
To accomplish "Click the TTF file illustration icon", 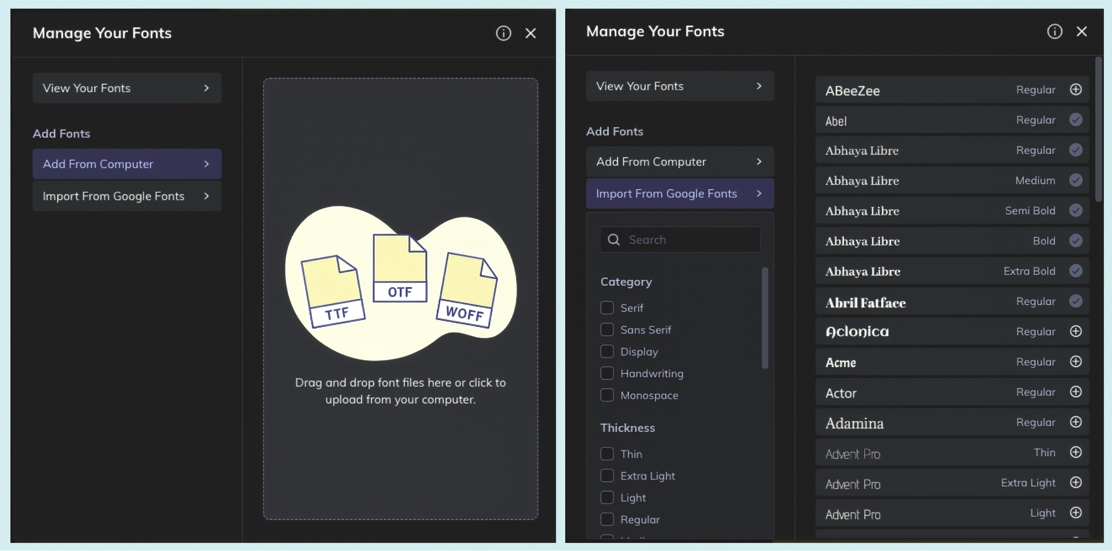I will coord(333,292).
